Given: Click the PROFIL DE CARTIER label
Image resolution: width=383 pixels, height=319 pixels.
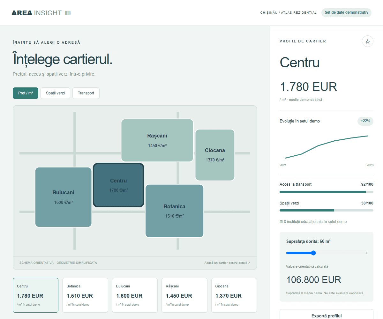Looking at the screenshot, I should [x=303, y=41].
